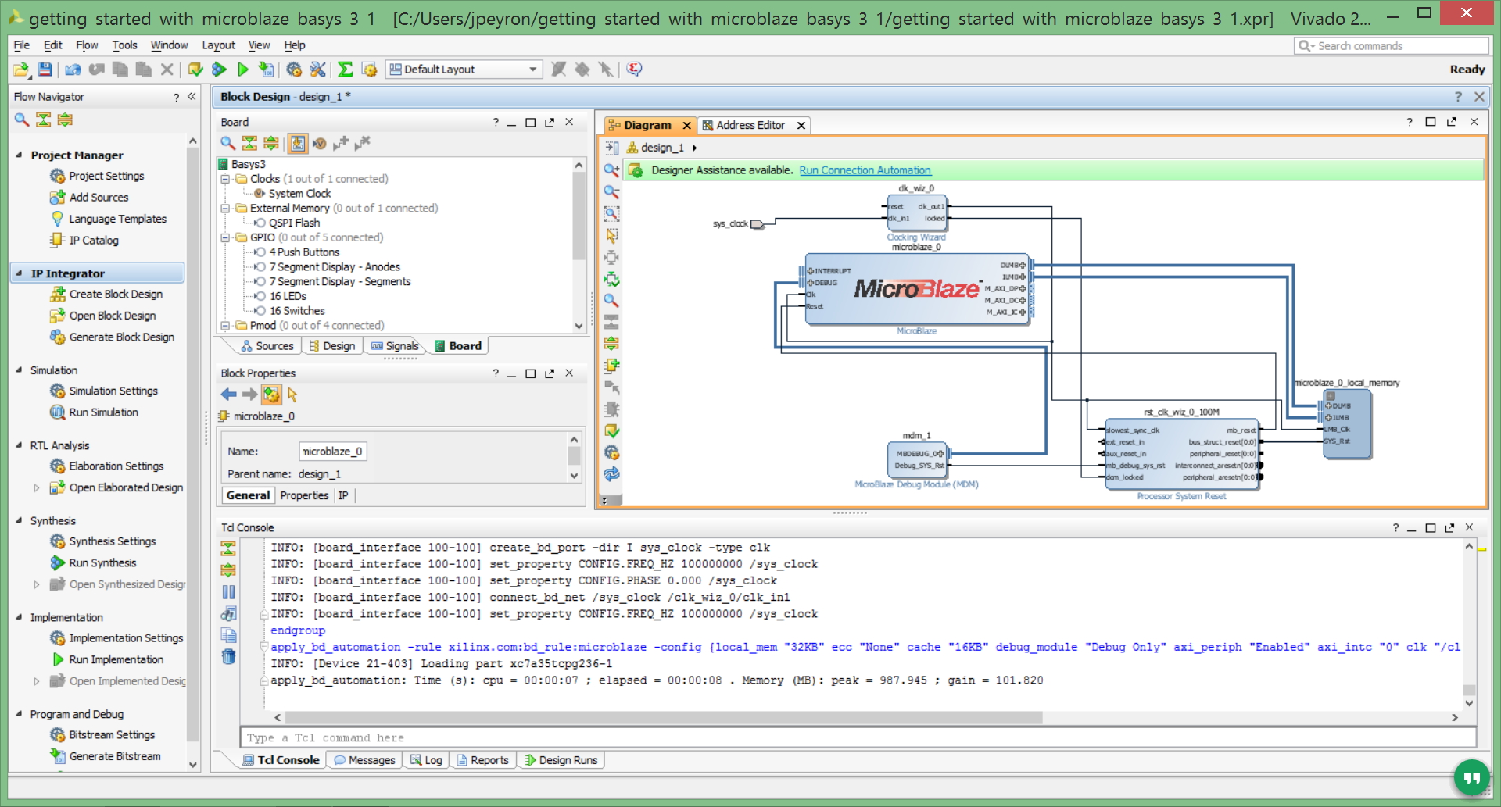1501x807 pixels.
Task: Click the Tcl Console horizontal scrollbar
Action: tap(664, 717)
